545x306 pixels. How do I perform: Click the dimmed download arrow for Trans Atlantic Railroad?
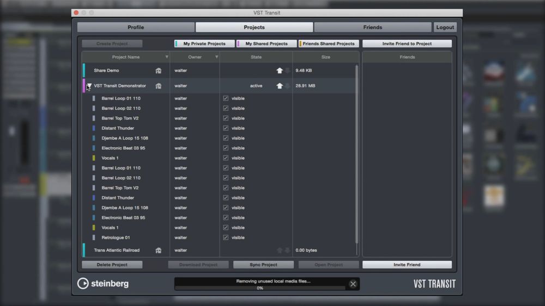(x=287, y=250)
